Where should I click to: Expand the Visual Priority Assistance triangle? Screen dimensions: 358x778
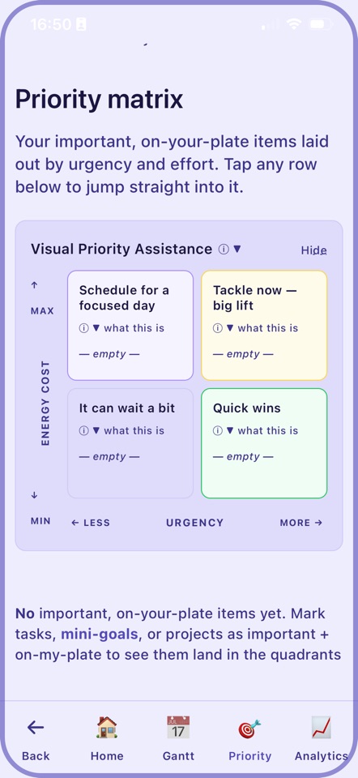(237, 249)
